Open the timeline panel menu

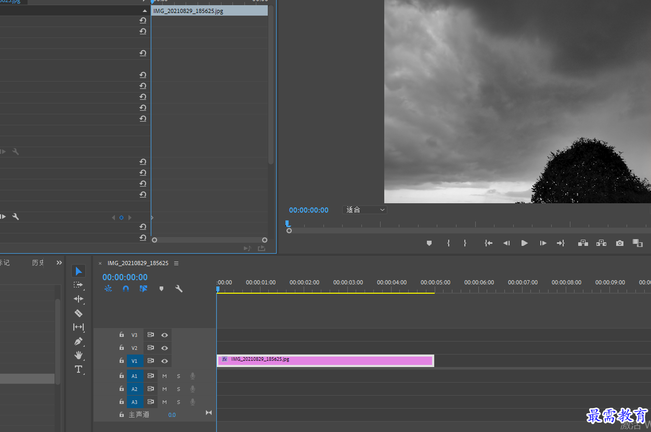coord(176,263)
